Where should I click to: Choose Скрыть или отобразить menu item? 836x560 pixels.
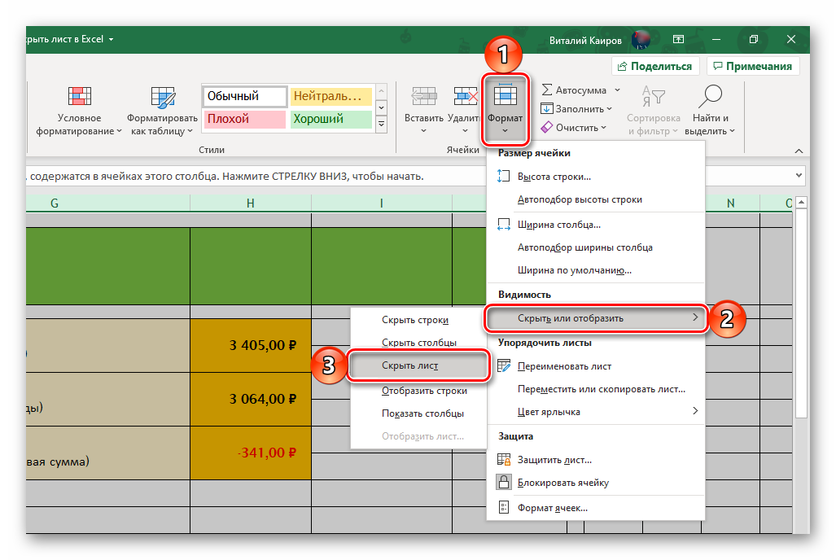coord(570,318)
